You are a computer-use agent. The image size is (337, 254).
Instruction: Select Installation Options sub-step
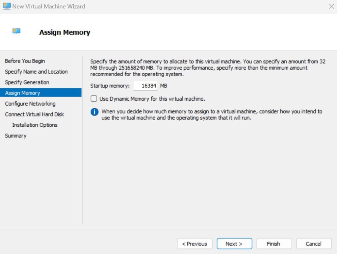(35, 125)
